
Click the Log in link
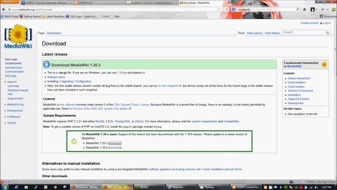point(326,23)
